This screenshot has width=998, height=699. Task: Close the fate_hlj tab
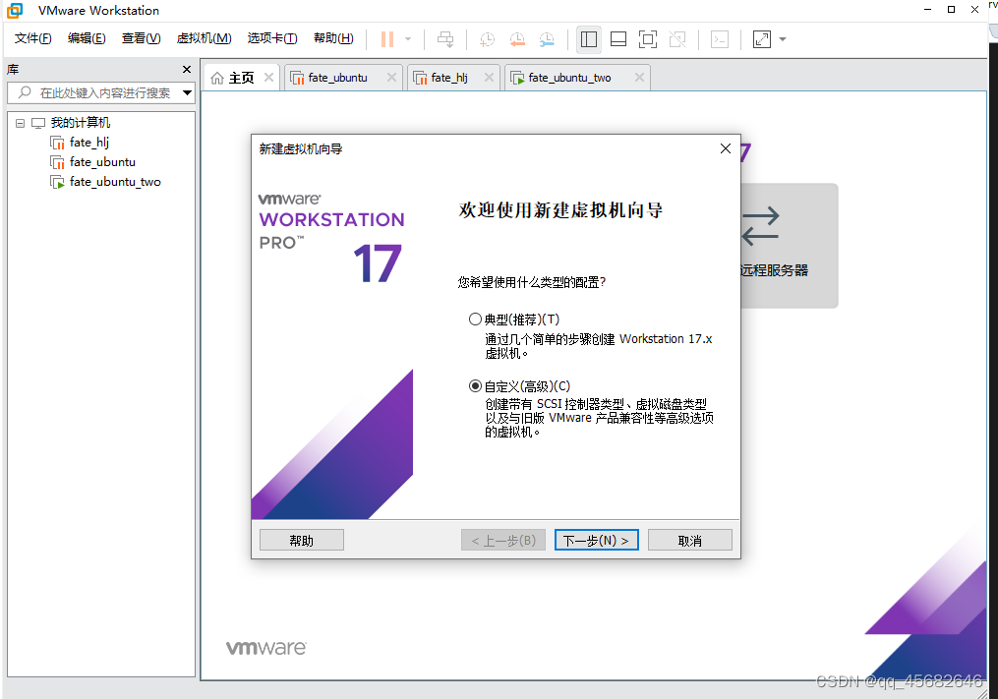tap(489, 77)
